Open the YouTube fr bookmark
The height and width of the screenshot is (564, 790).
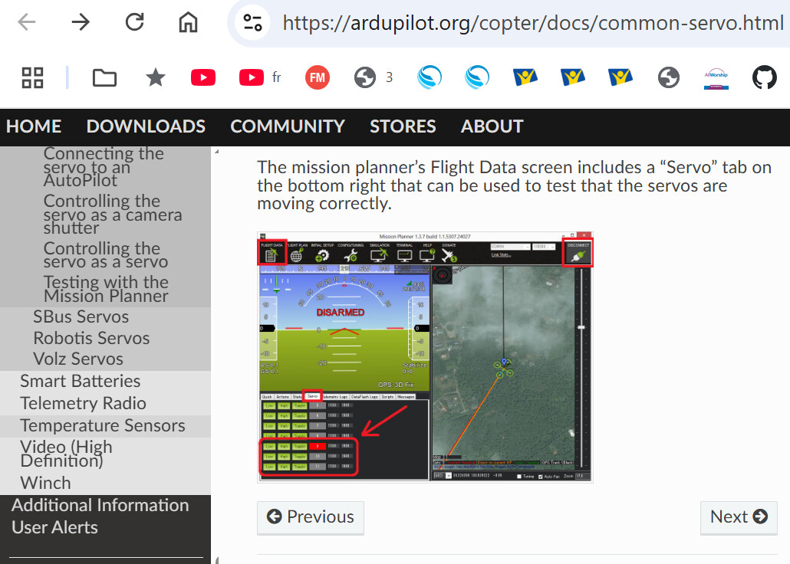(260, 77)
